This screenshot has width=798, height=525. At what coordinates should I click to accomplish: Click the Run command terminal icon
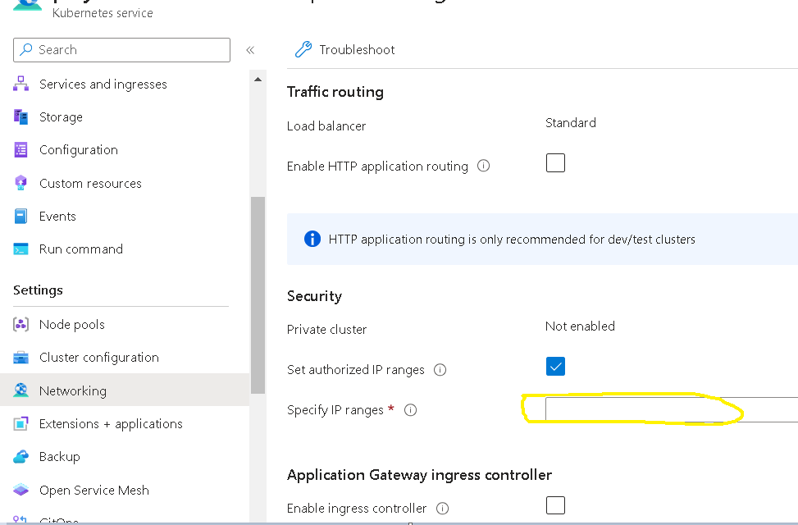[22, 249]
